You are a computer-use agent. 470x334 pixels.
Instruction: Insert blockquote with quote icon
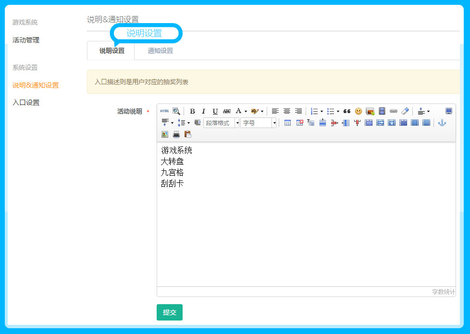[x=347, y=111]
